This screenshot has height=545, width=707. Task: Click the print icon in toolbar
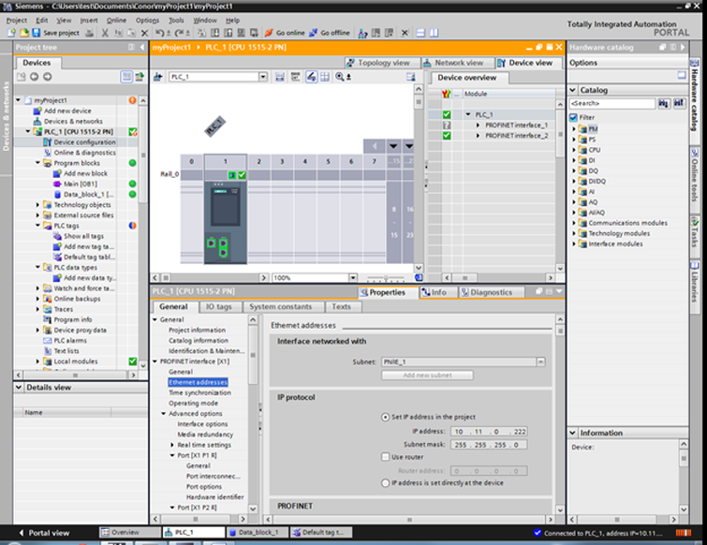tap(90, 33)
